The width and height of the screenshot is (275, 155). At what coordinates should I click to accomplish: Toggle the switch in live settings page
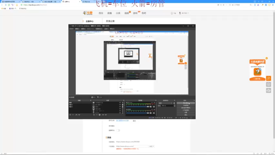tap(118, 131)
